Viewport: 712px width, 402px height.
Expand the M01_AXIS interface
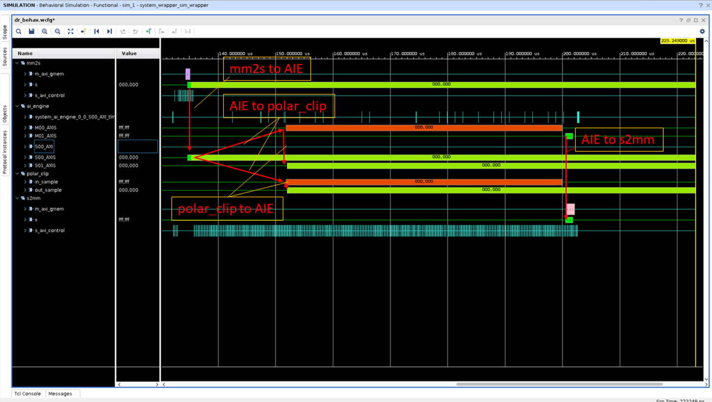[25, 135]
